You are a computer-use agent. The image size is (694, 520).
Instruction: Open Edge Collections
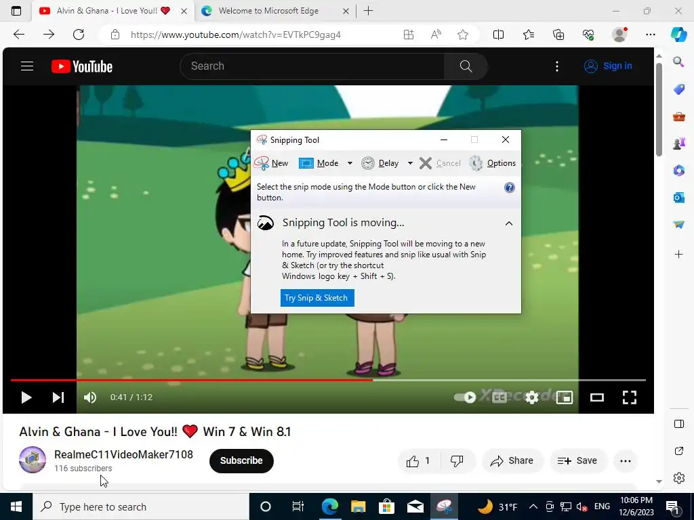click(558, 35)
